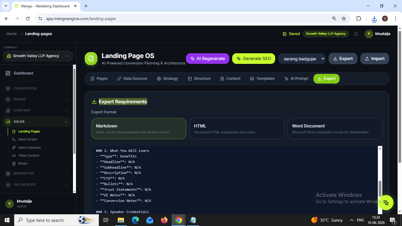
Task: Click the markdown preview scrollbar thumb
Action: pyautogui.click(x=380, y=189)
